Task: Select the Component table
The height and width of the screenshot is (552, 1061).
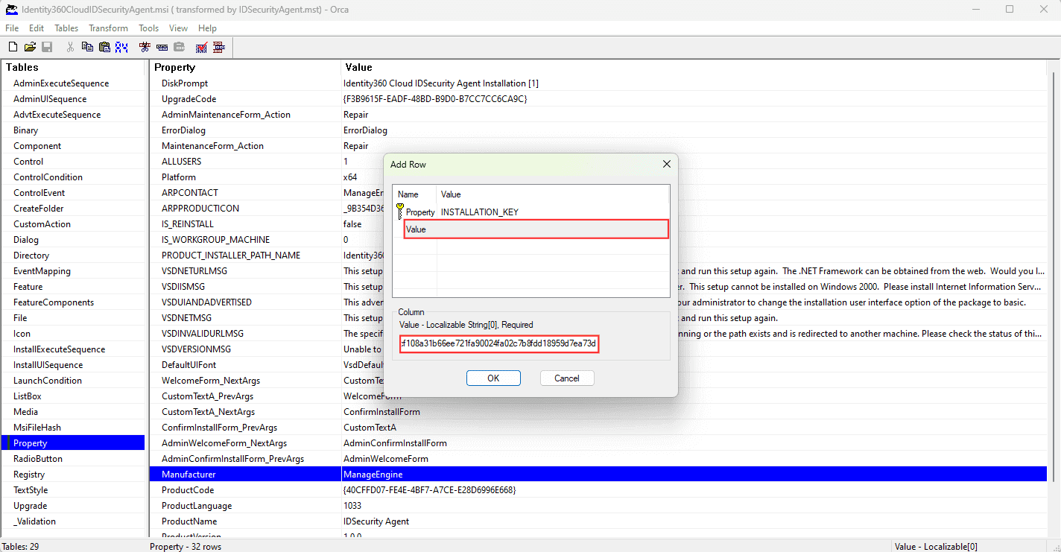Action: coord(37,146)
